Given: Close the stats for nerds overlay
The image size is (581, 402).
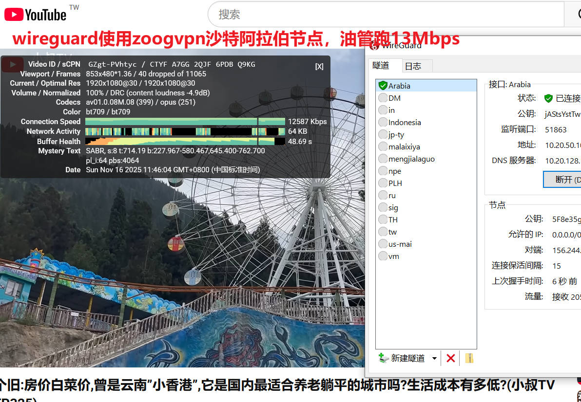Looking at the screenshot, I should tap(319, 67).
